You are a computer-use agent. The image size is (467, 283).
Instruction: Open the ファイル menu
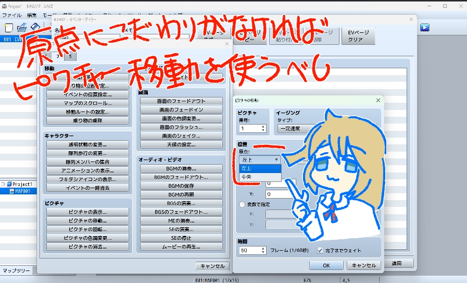[12, 15]
